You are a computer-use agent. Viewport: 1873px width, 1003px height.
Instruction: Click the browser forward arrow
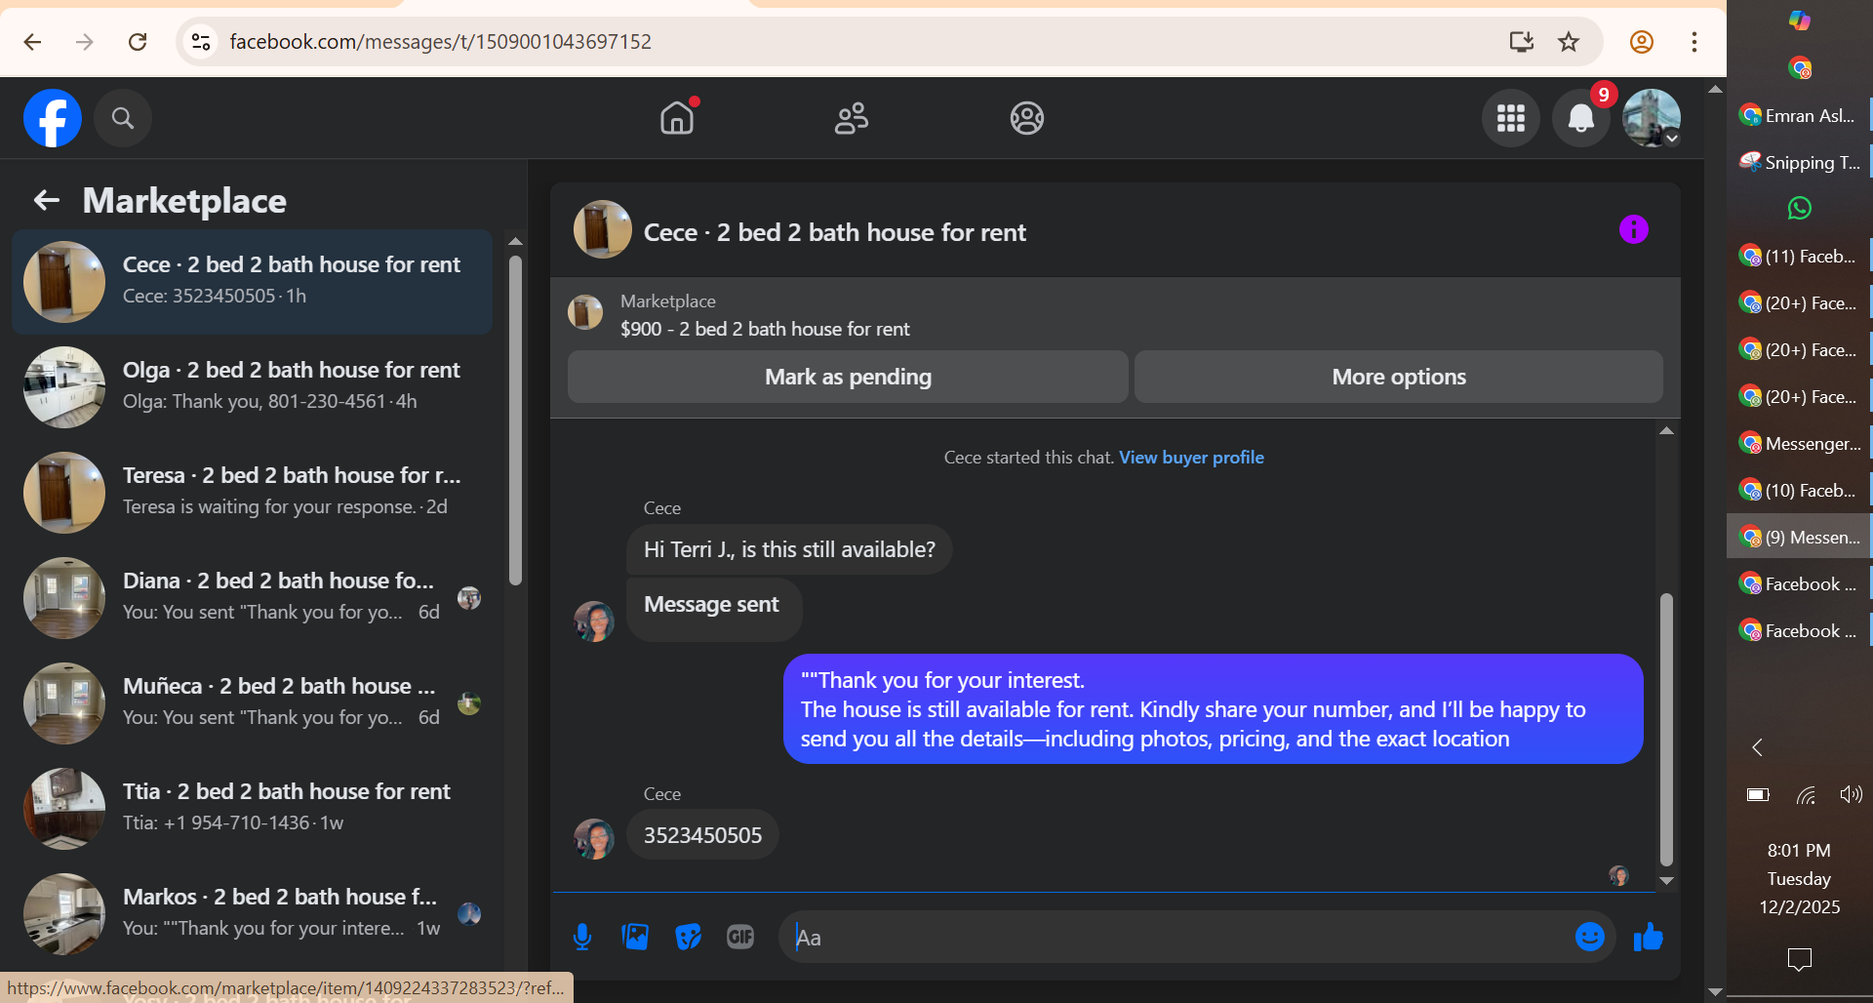point(85,42)
